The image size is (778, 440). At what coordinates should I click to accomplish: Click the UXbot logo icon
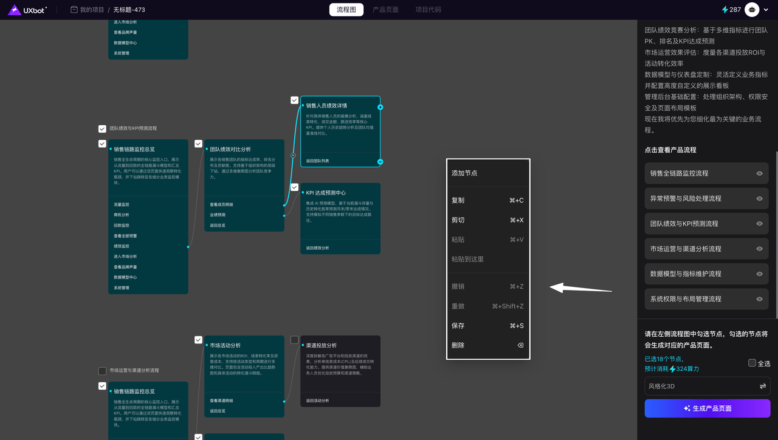(13, 10)
